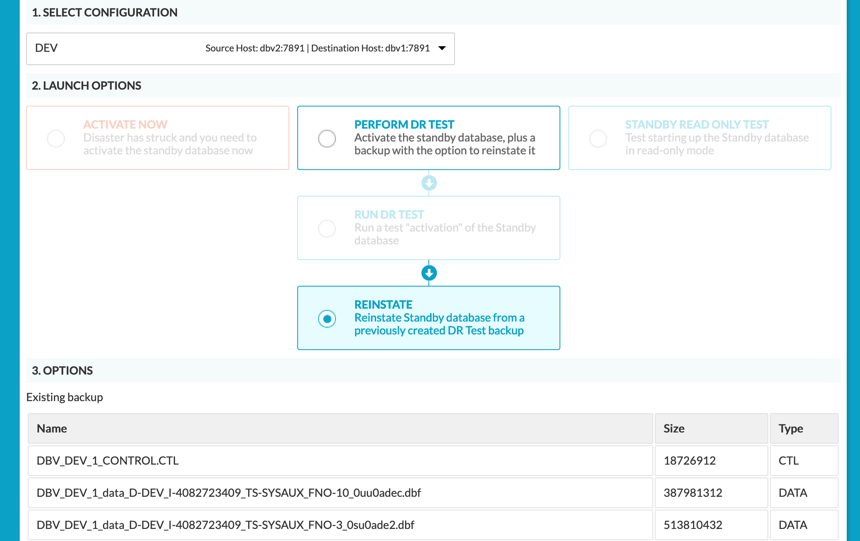The image size is (860, 541).
Task: Click the download arrow icon above Reinstate option
Action: tap(429, 273)
